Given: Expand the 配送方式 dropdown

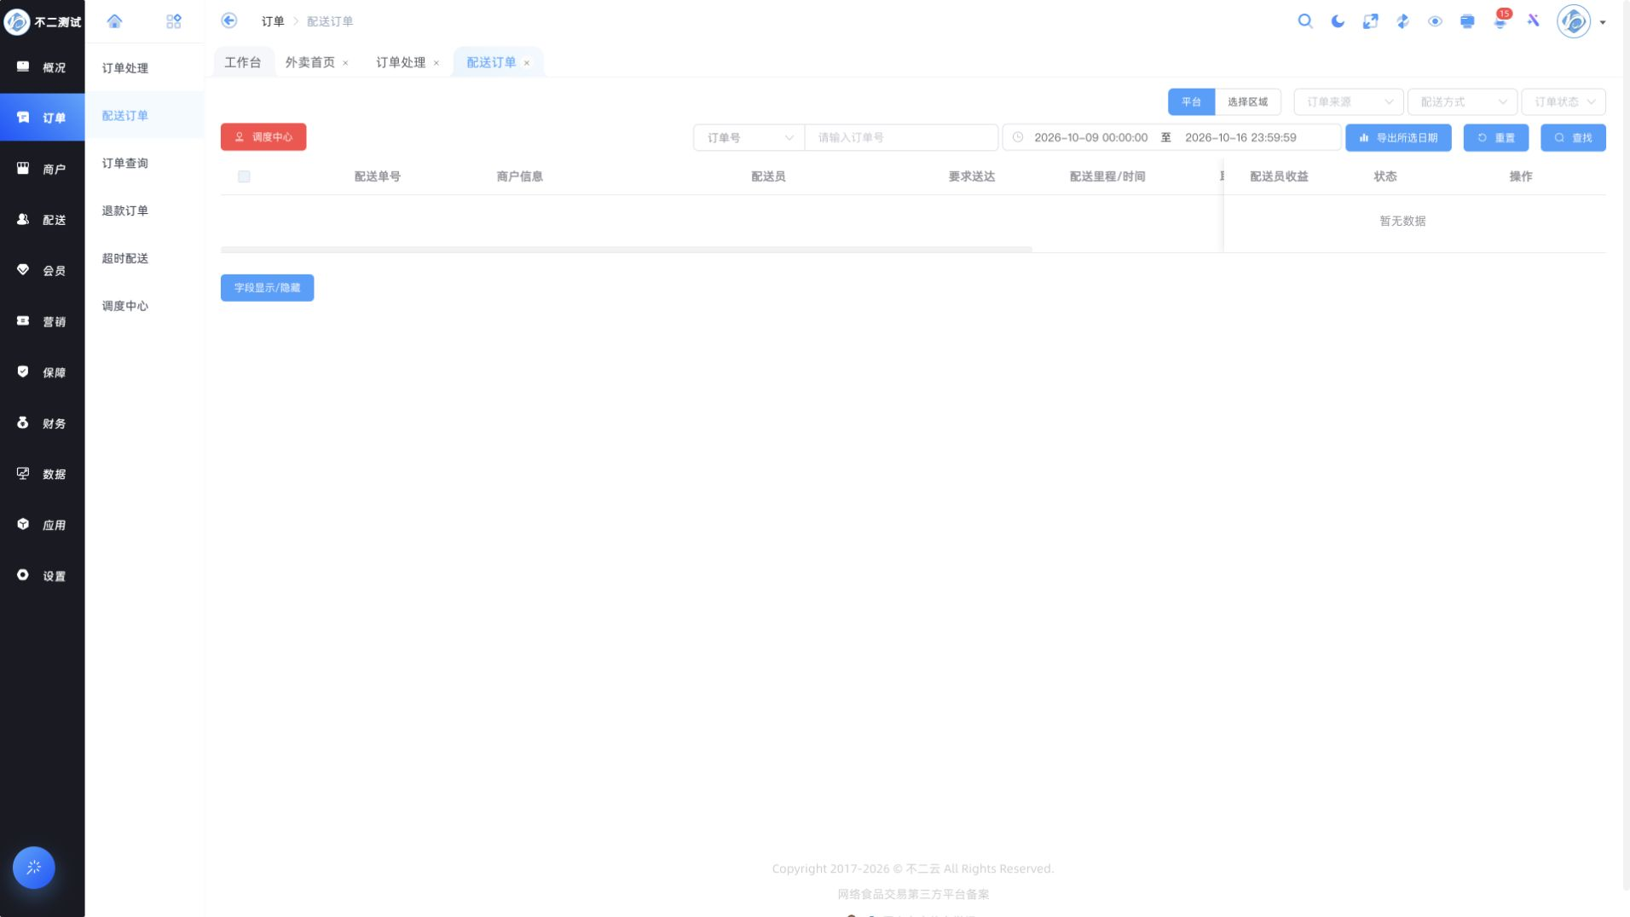Looking at the screenshot, I should click(x=1462, y=101).
